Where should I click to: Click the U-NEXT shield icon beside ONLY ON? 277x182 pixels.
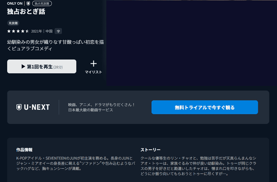click(28, 3)
